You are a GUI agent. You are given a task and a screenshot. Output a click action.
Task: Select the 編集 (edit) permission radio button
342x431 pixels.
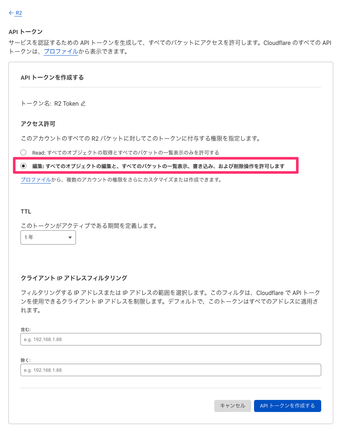tap(24, 166)
